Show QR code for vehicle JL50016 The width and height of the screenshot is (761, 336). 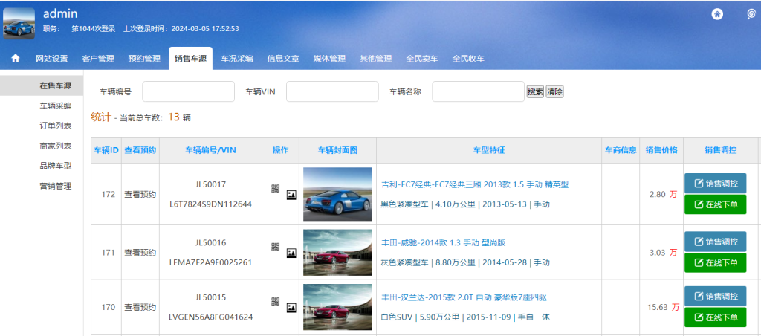pyautogui.click(x=276, y=247)
